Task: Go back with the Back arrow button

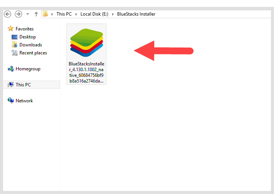Action: pyautogui.click(x=7, y=14)
